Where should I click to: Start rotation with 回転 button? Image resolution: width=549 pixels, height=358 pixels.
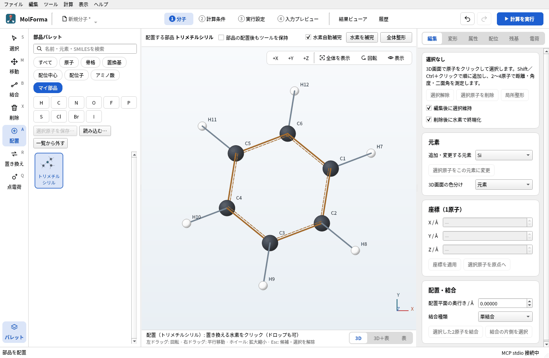tap(369, 58)
